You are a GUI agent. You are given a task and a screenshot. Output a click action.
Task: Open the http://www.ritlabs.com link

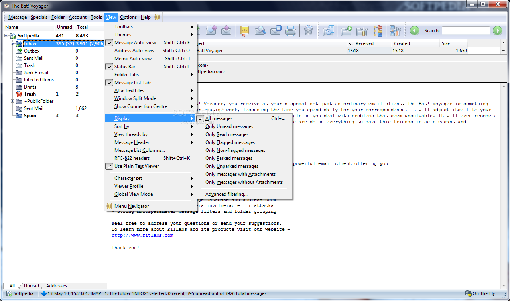pyautogui.click(x=142, y=236)
